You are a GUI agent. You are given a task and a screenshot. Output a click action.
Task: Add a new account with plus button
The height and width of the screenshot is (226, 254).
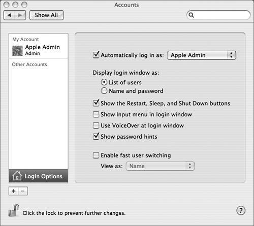click(x=13, y=191)
